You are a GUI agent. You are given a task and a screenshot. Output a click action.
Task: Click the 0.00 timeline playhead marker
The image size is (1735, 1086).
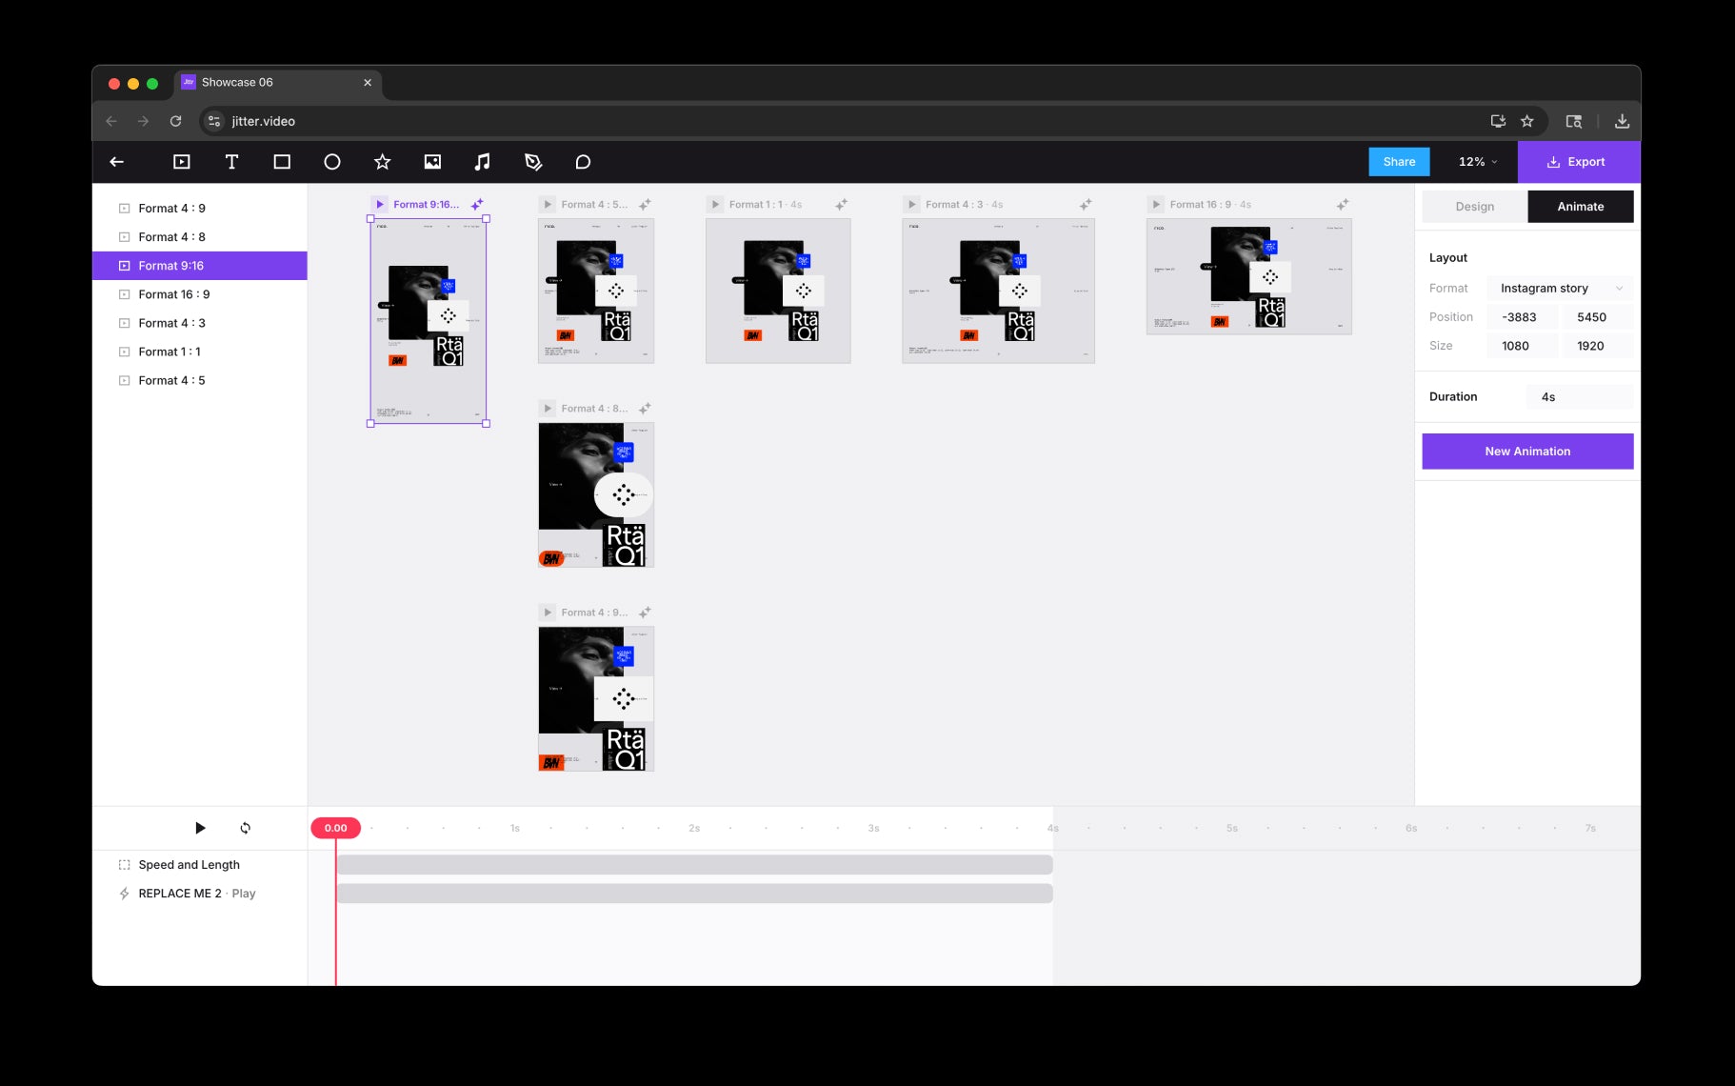(x=336, y=828)
